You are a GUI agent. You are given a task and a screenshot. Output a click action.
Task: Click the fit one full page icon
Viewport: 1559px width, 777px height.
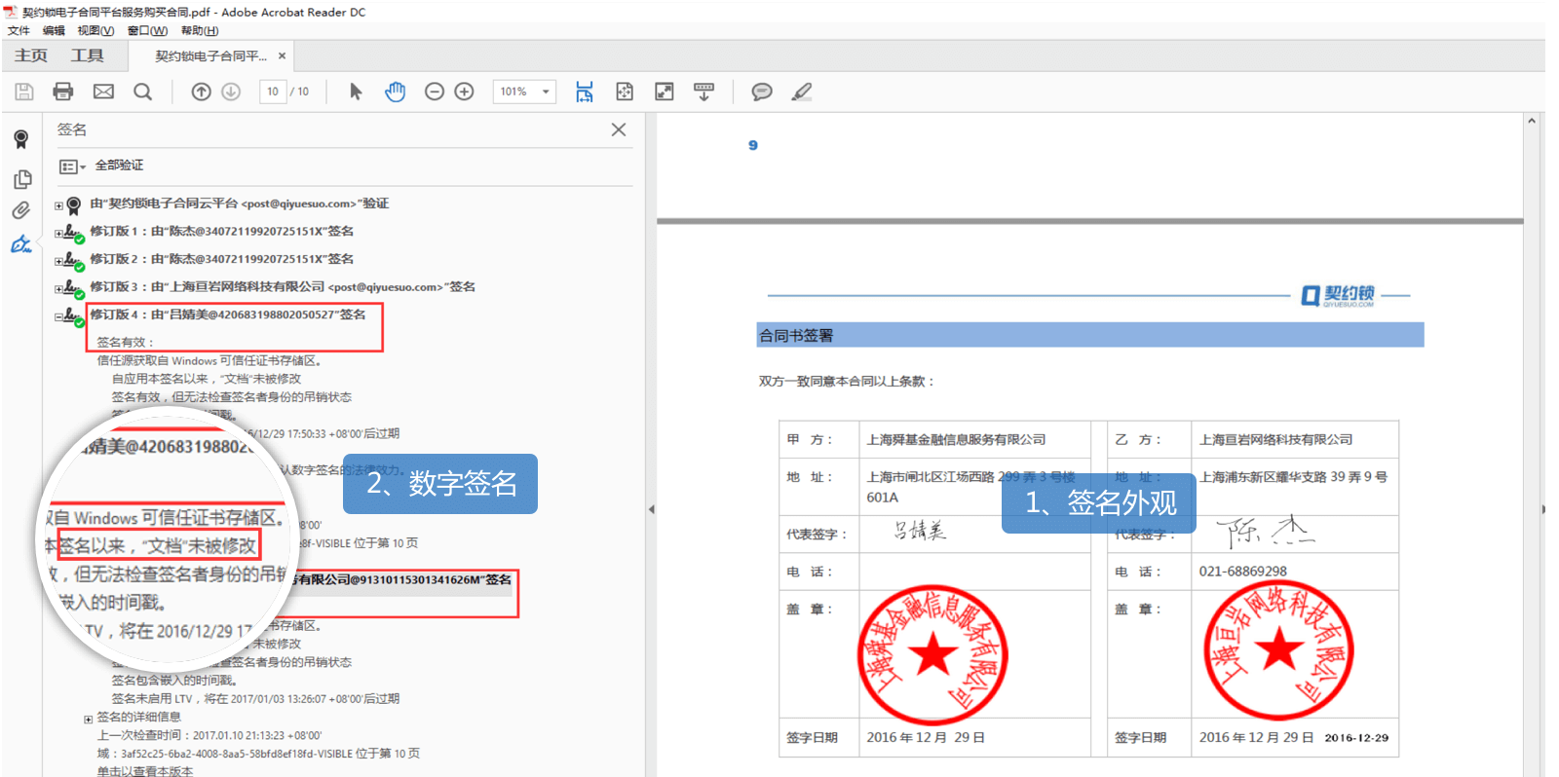coord(625,92)
